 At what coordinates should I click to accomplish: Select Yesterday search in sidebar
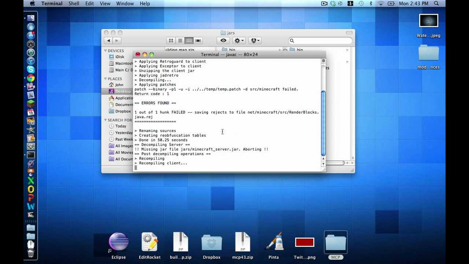coord(121,133)
